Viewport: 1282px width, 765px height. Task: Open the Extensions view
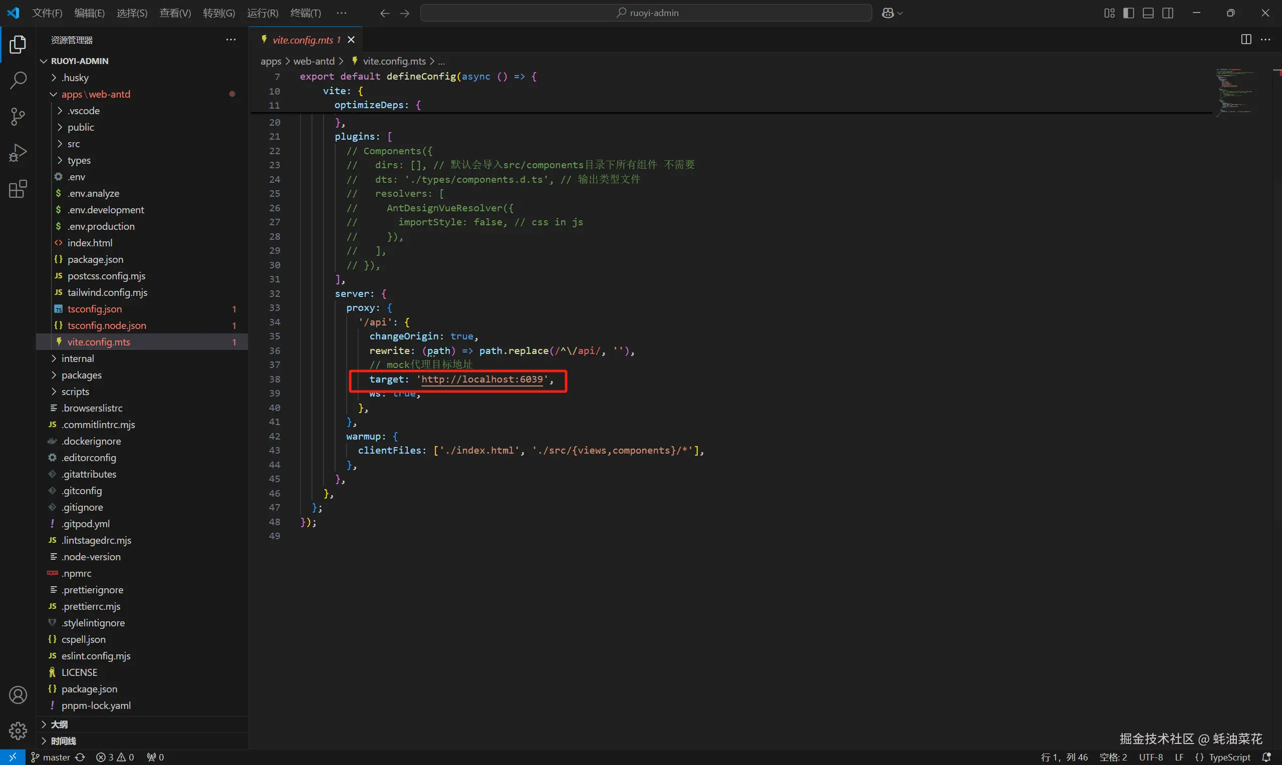[x=18, y=189]
